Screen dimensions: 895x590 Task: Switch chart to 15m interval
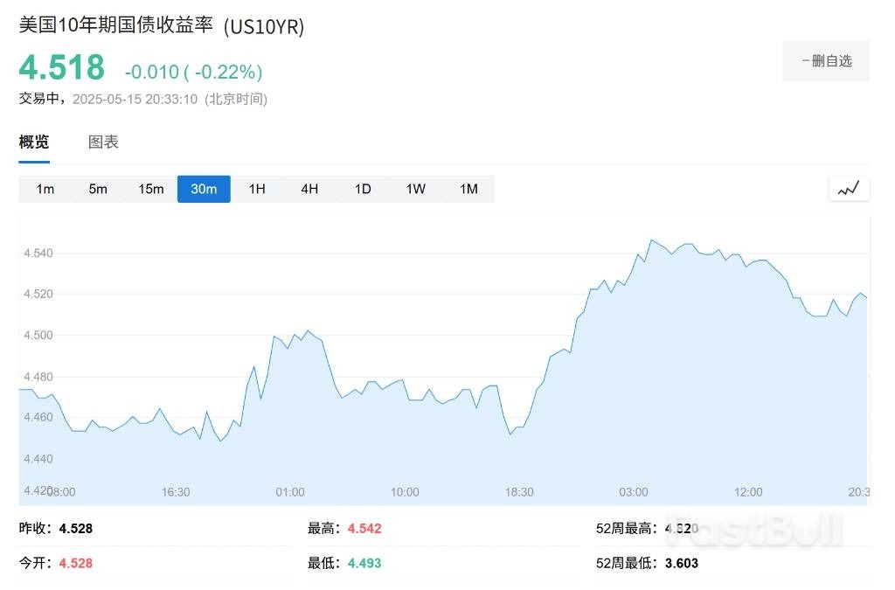tap(151, 189)
